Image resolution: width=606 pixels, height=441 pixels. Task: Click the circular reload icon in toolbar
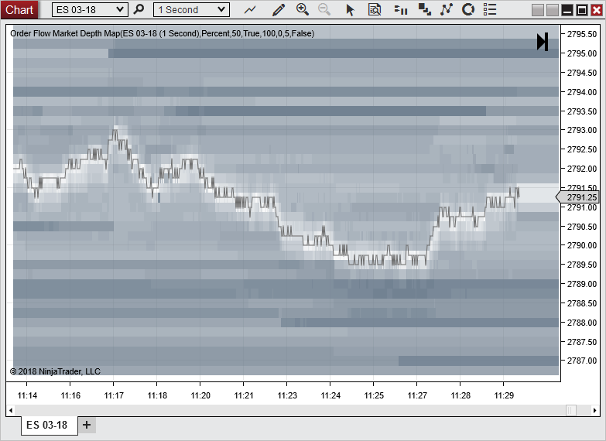467,9
